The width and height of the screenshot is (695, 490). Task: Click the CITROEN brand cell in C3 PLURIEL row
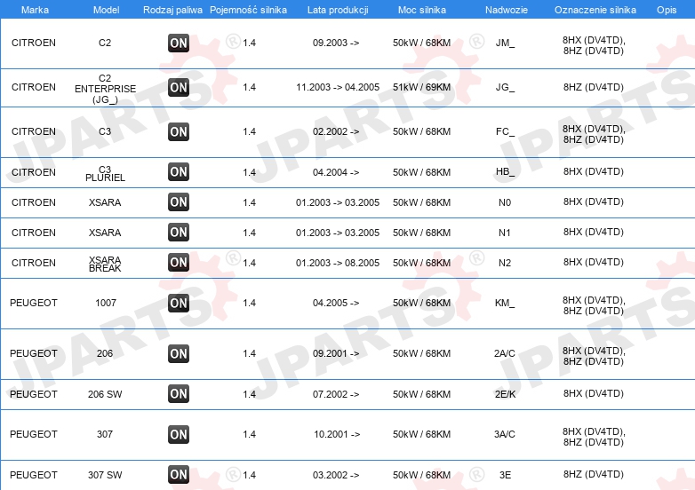34,172
